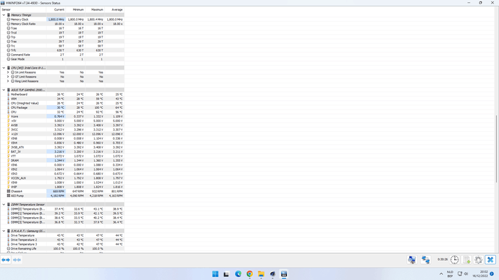
Task: Open remote network computers icon
Action: click(x=425, y=259)
